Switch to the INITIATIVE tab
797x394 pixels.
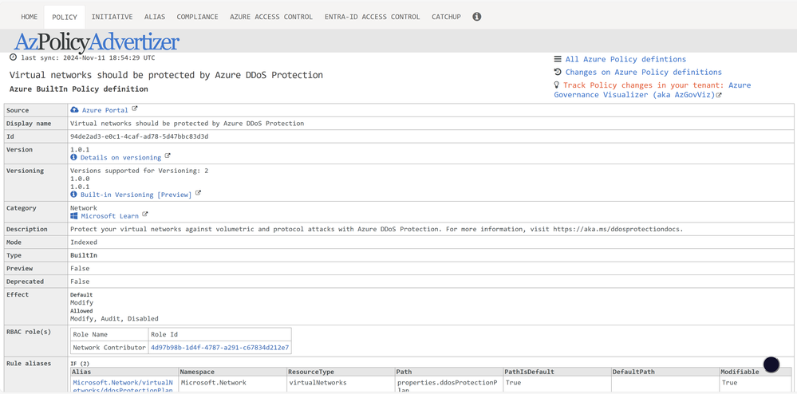click(112, 17)
